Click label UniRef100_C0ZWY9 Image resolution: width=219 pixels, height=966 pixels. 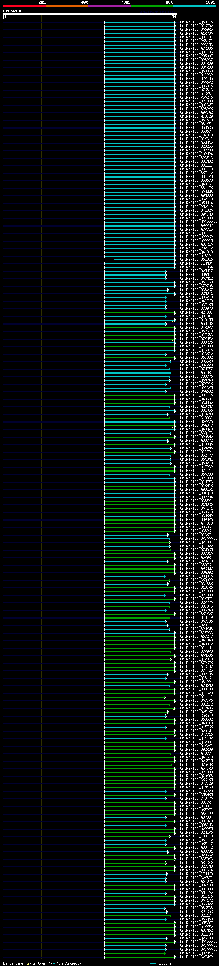[196, 957]
